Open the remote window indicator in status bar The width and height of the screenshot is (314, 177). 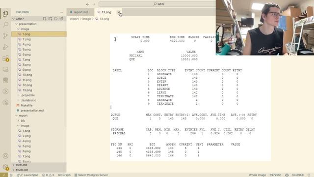tap(3, 175)
